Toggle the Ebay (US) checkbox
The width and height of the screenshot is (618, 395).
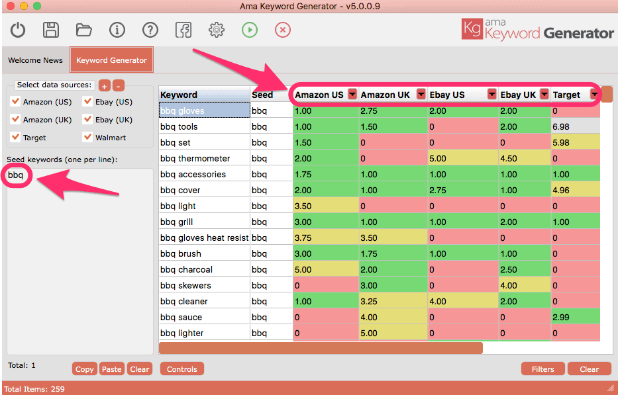click(x=87, y=102)
